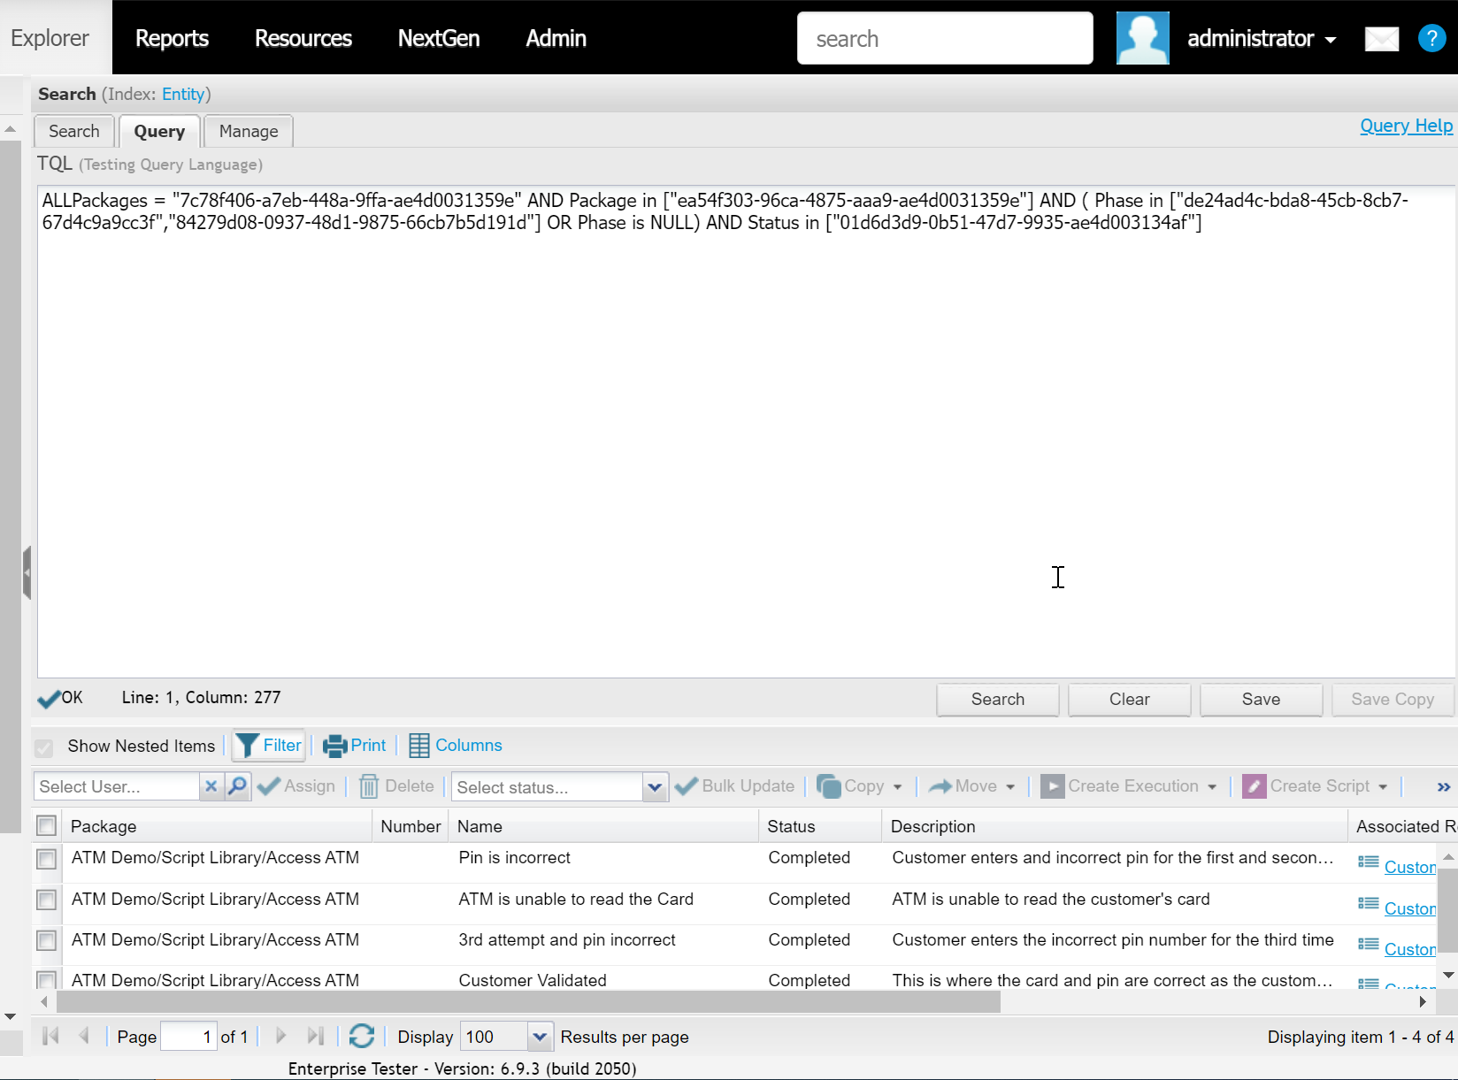
Task: Open the administrator user menu
Action: [x=1261, y=39]
